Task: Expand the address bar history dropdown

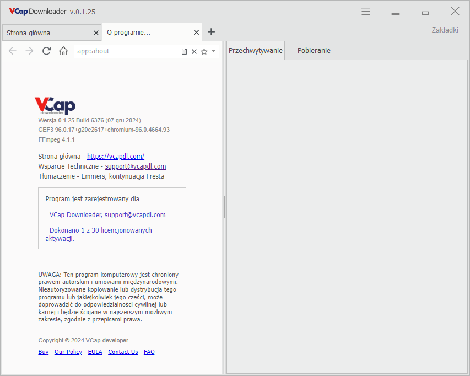Action: pos(214,51)
